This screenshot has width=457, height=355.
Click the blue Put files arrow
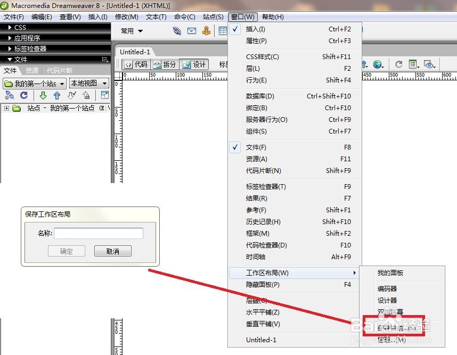click(x=57, y=95)
